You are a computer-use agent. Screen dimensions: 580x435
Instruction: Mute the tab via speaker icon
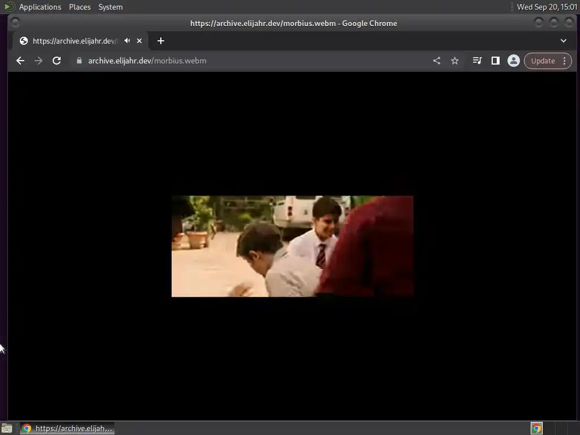pyautogui.click(x=127, y=41)
